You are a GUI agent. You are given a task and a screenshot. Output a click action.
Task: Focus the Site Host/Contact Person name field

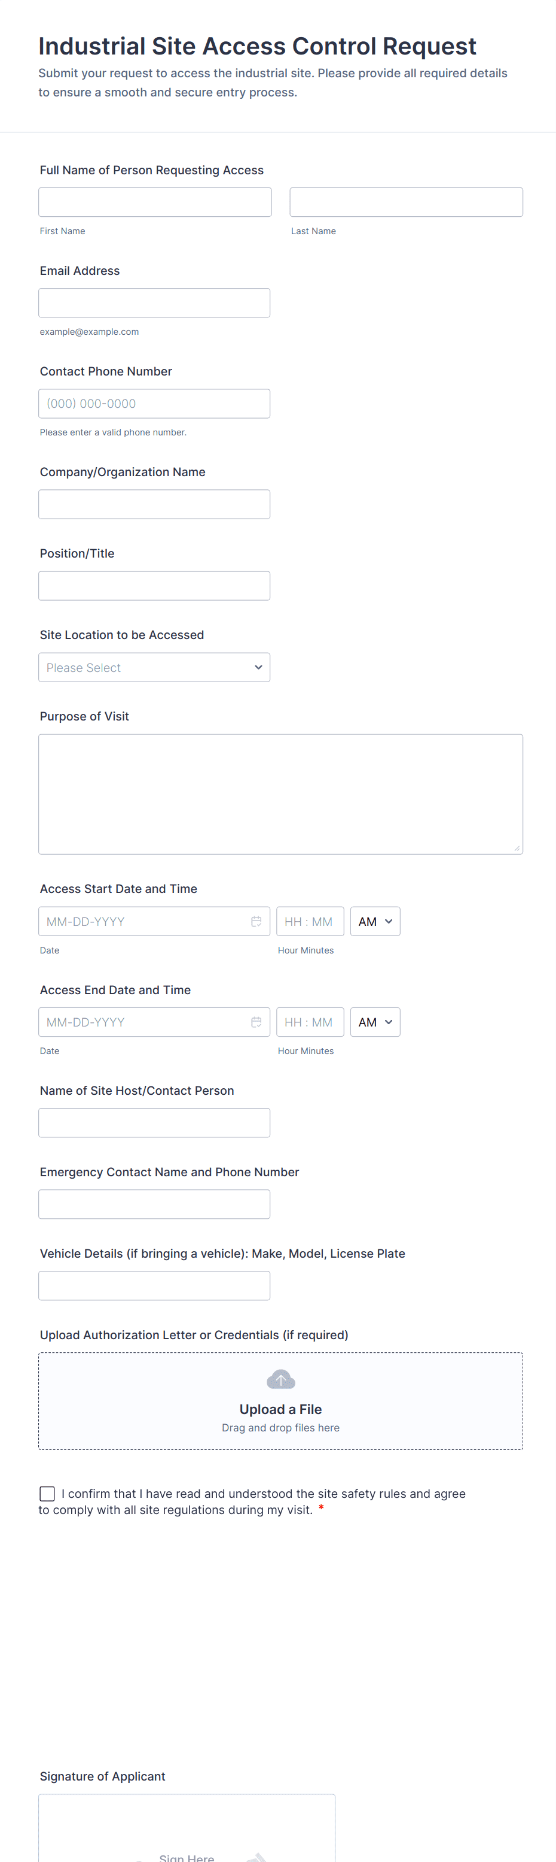tap(154, 1122)
